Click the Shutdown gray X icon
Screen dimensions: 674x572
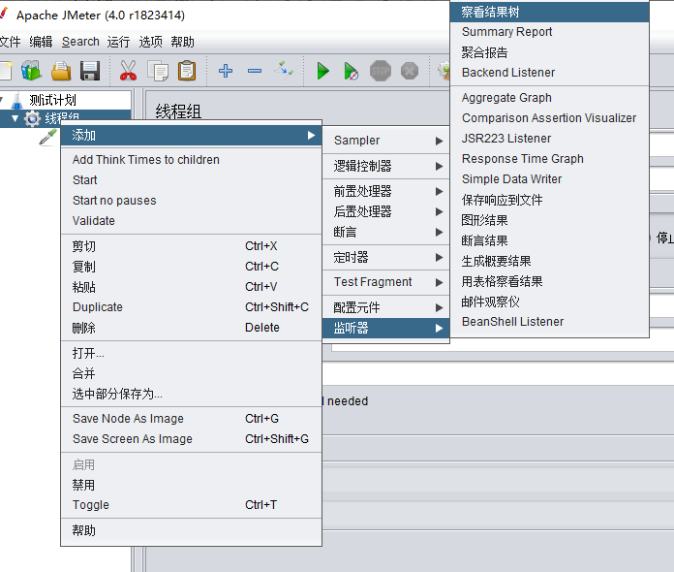point(410,71)
